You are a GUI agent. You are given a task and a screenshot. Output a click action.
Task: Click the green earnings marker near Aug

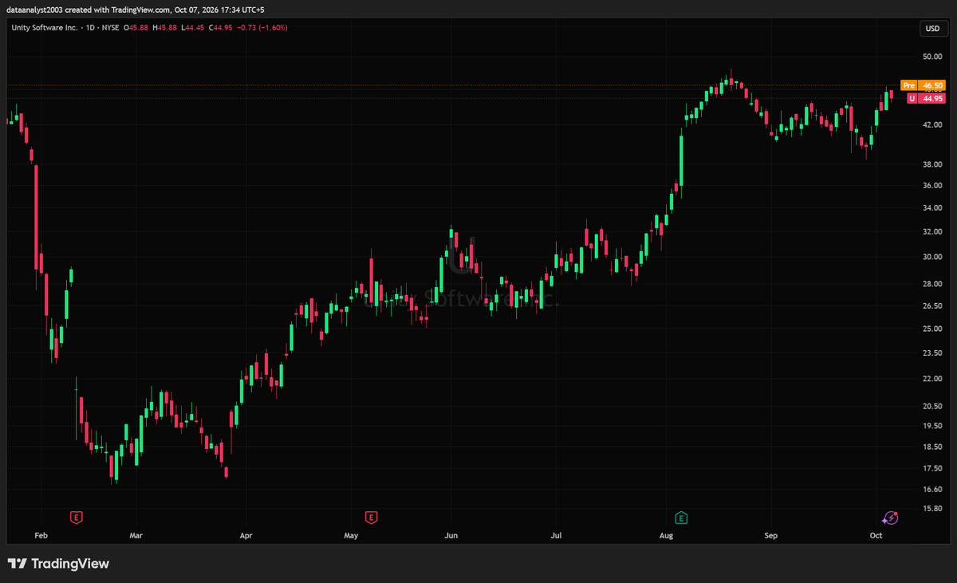[x=682, y=518]
